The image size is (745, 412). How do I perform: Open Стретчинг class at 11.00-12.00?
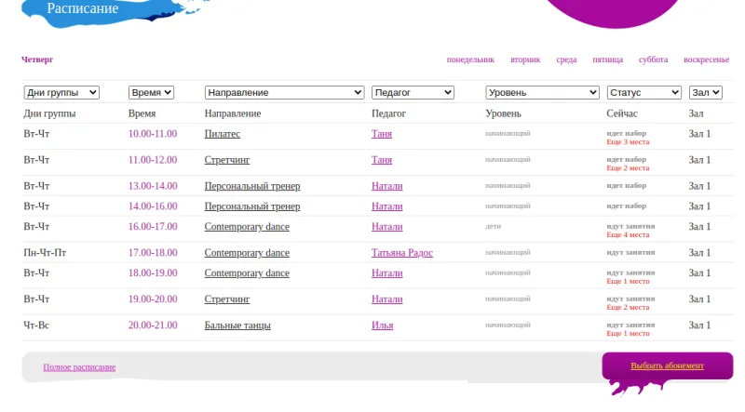coord(227,160)
